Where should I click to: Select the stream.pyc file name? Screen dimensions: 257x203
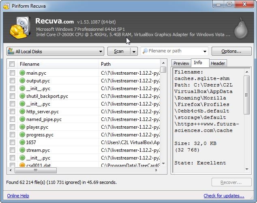[38, 150]
